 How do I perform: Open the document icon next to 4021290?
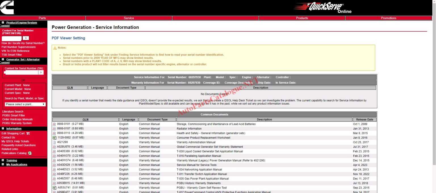(x=54, y=142)
